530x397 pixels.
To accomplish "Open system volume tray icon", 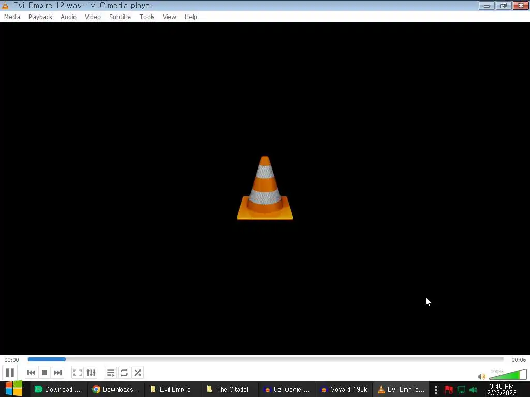I will pyautogui.click(x=474, y=390).
